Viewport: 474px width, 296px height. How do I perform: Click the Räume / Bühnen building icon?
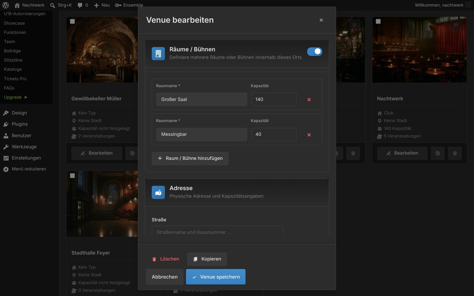point(158,54)
